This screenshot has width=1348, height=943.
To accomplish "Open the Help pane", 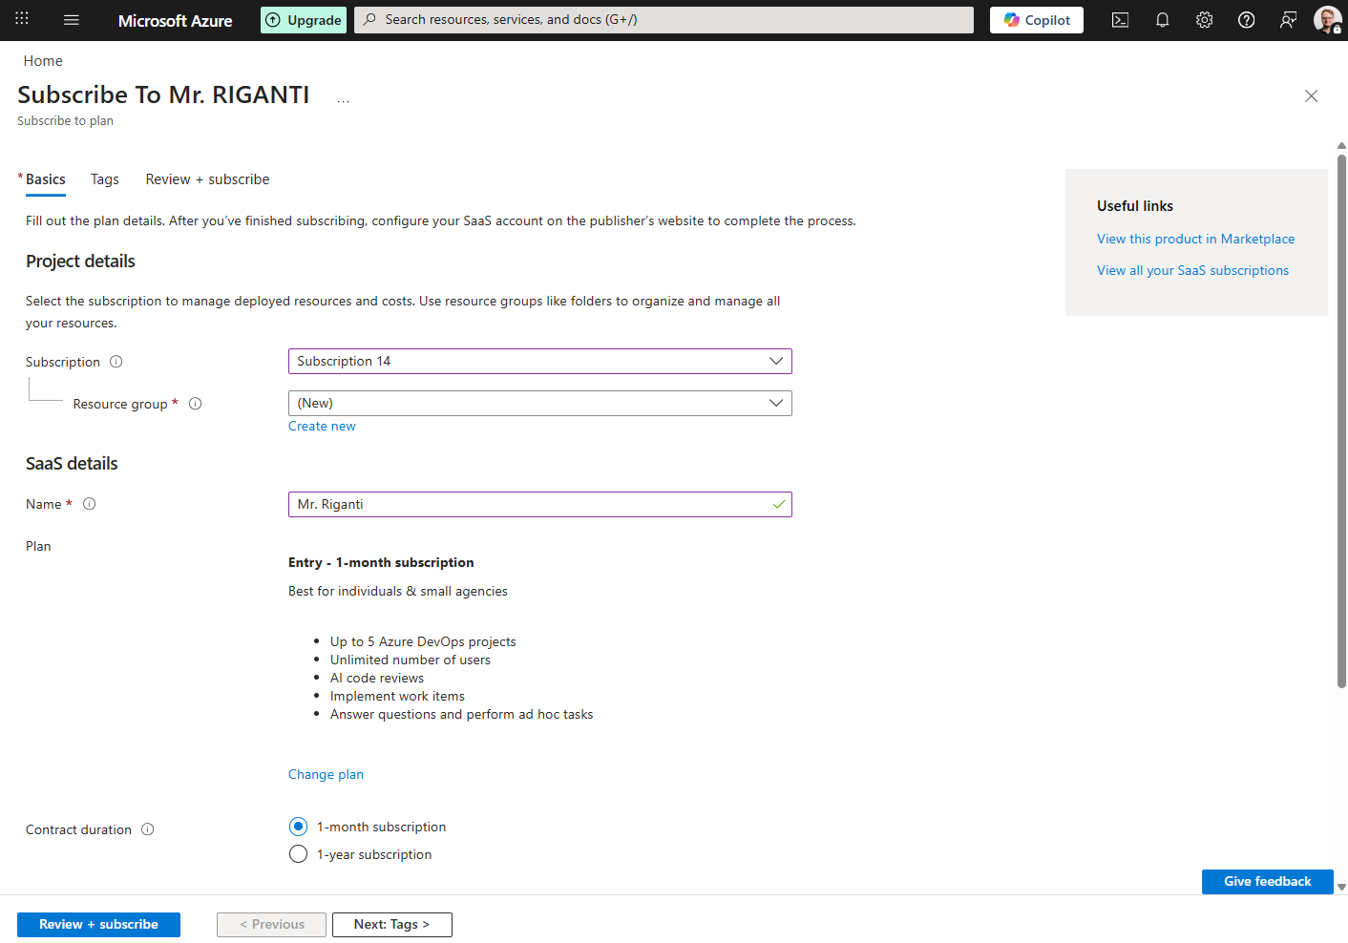I will coord(1246,19).
